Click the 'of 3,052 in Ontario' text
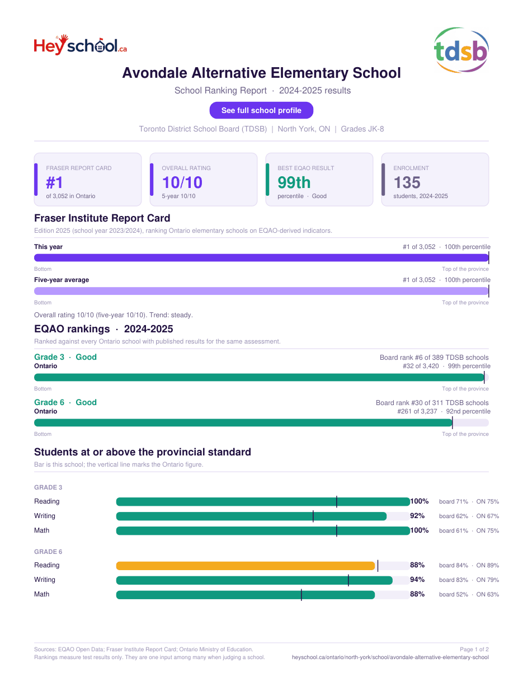The height and width of the screenshot is (677, 523). click(70, 196)
